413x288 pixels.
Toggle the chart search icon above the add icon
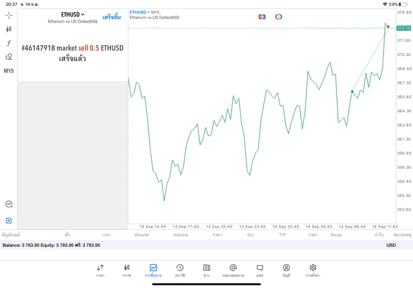pos(9,204)
